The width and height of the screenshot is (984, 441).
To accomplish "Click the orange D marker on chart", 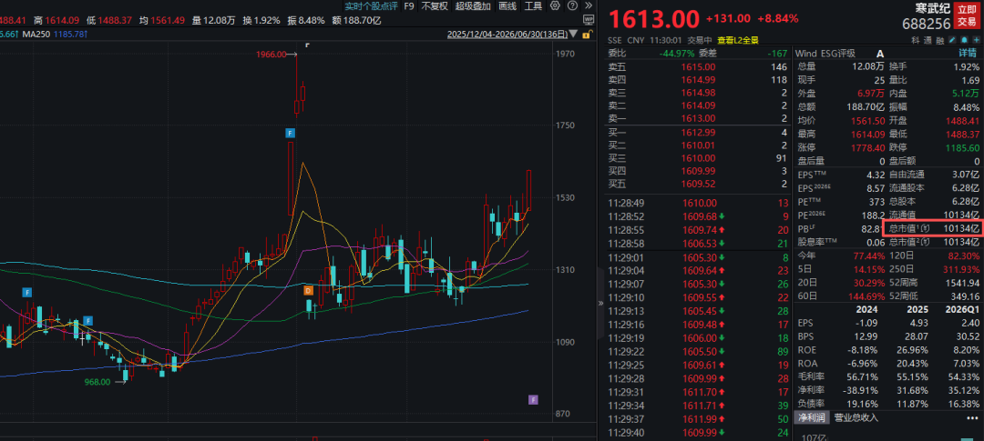I will 308,291.
